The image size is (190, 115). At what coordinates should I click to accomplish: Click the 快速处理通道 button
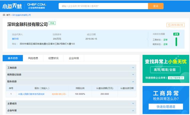pos(166,107)
